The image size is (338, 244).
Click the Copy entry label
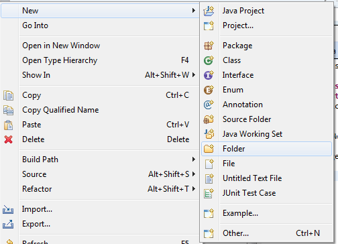(x=32, y=95)
